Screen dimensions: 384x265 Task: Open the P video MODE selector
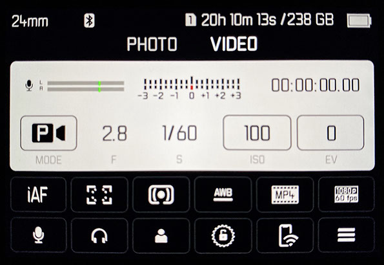point(48,133)
